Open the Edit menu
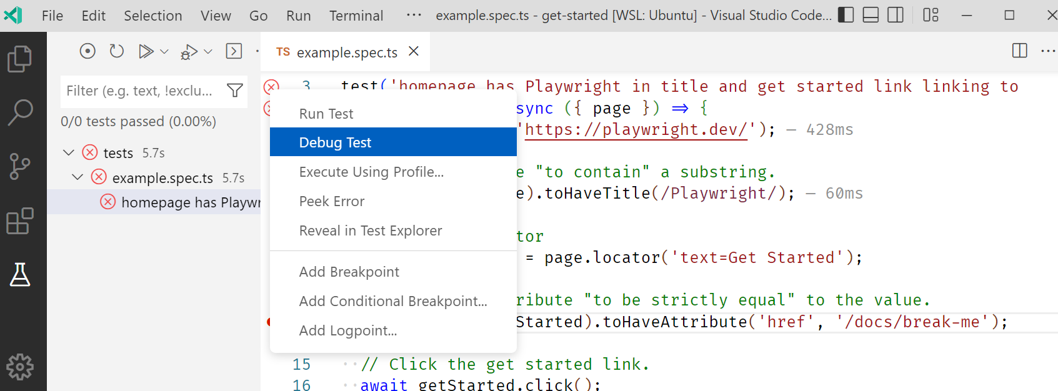The image size is (1058, 391). point(94,16)
